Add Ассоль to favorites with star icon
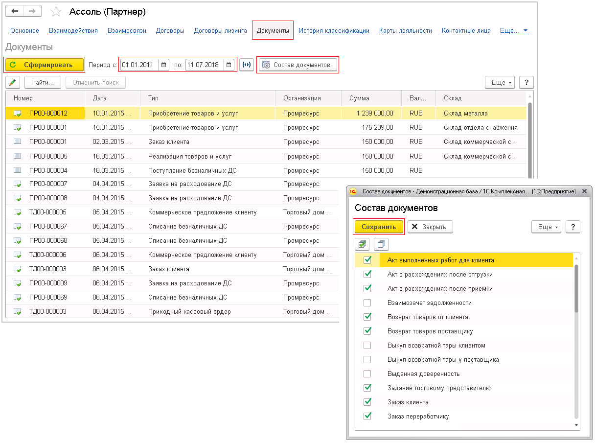 coord(56,12)
